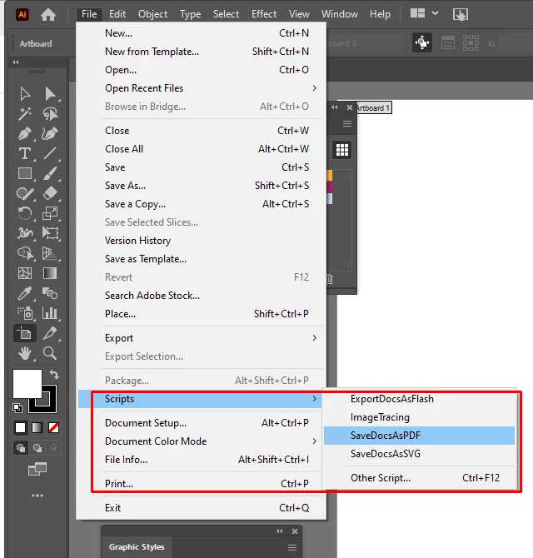Select the Mesh tool
Image resolution: width=533 pixels, height=558 pixels.
pos(25,273)
